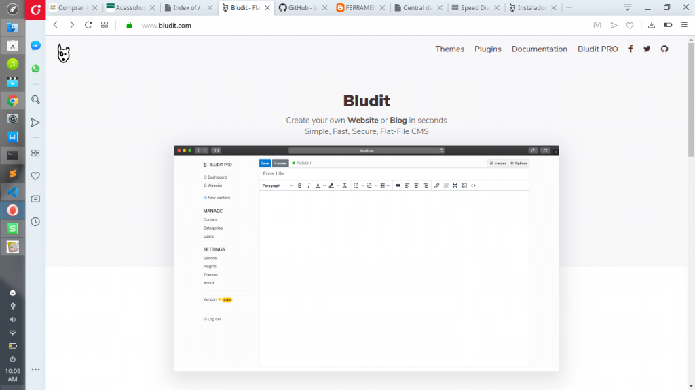This screenshot has height=390, width=695.
Task: Open the sidebar search icon
Action: pyautogui.click(x=35, y=100)
